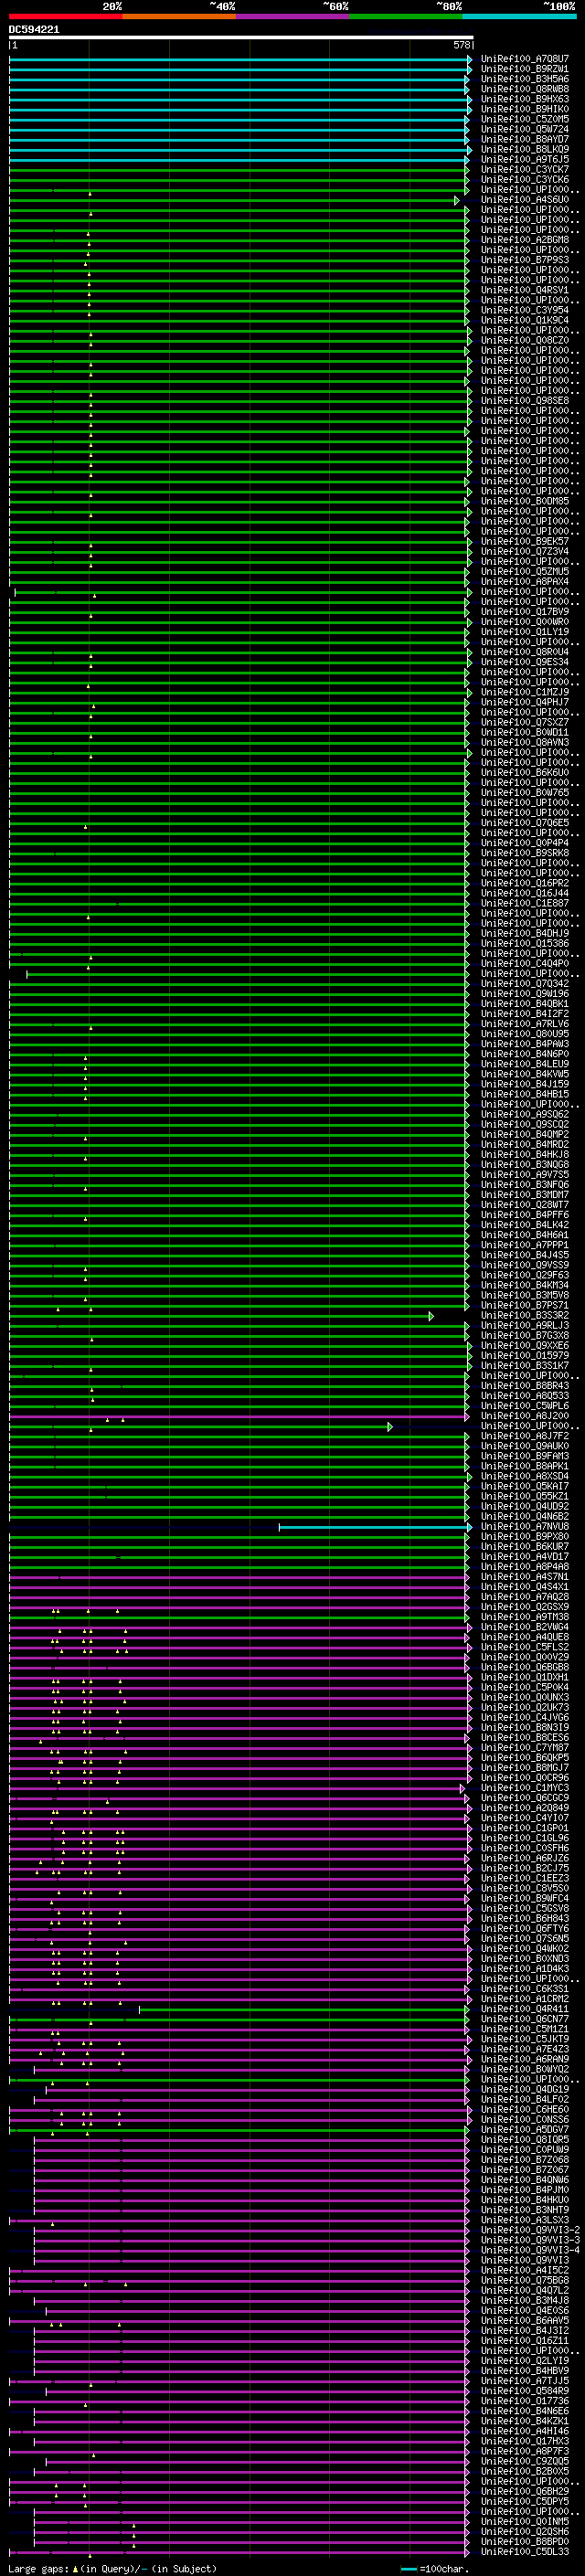
Task: Click the white query ruler bar
Action: (x=241, y=38)
